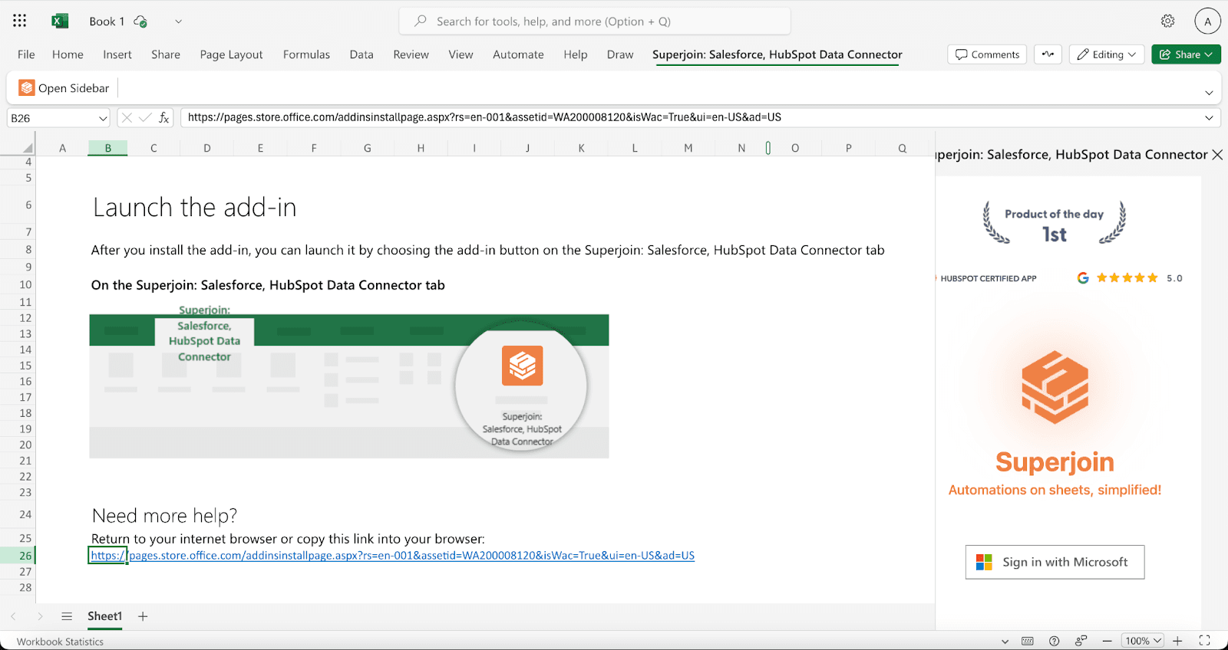The width and height of the screenshot is (1228, 650).
Task: Expand the status bar options chevron
Action: tap(1005, 641)
